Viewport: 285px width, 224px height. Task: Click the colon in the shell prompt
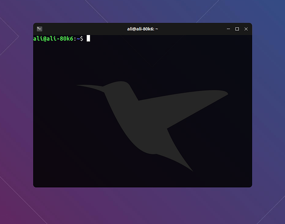(74, 39)
